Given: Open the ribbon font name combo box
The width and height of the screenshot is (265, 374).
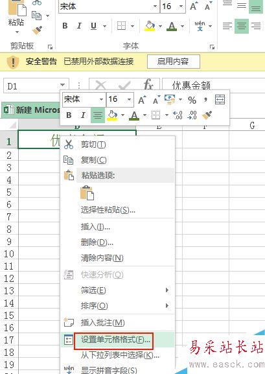Looking at the screenshot, I should coord(109,6).
